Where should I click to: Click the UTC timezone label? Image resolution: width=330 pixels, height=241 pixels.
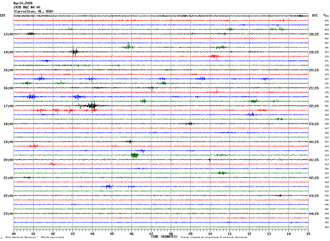coord(315,16)
